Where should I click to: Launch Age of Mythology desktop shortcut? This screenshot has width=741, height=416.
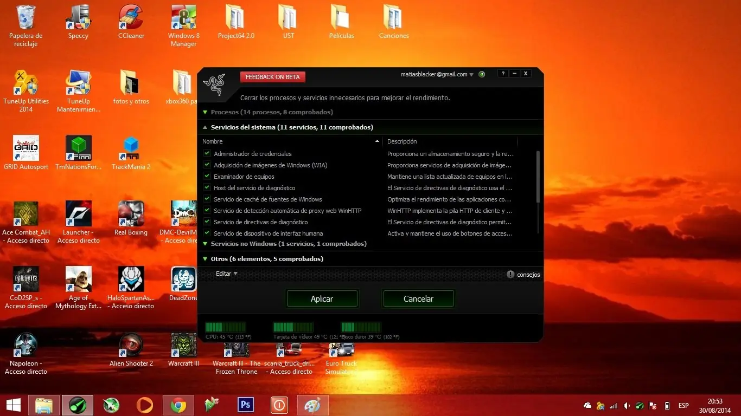[x=78, y=288]
